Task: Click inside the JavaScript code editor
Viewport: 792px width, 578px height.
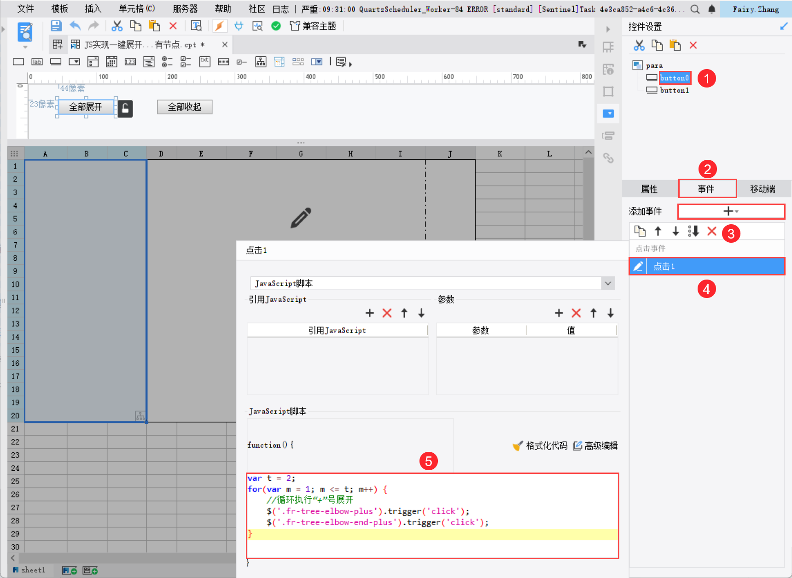Action: pyautogui.click(x=432, y=516)
